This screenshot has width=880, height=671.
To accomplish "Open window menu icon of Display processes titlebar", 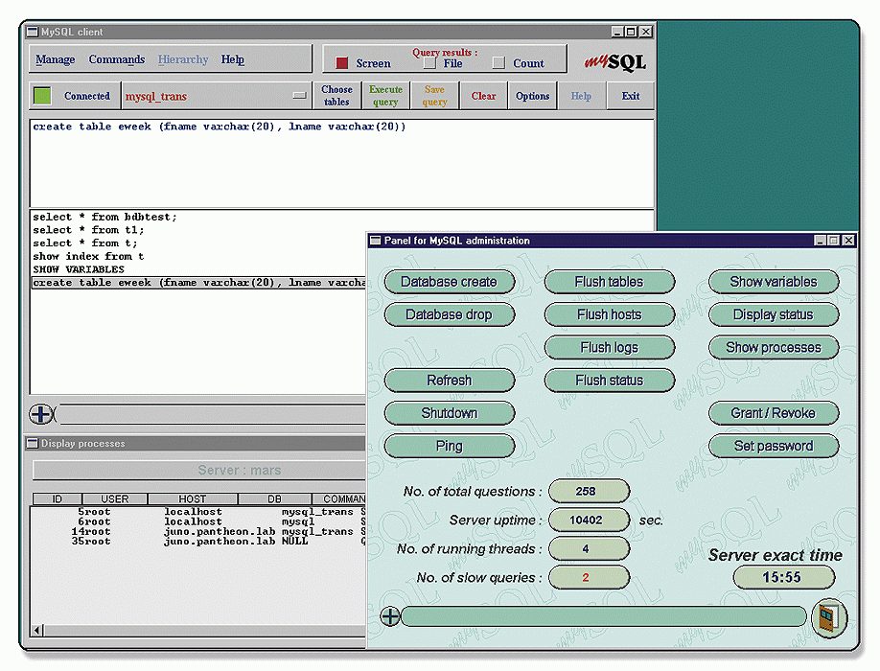I will click(32, 444).
